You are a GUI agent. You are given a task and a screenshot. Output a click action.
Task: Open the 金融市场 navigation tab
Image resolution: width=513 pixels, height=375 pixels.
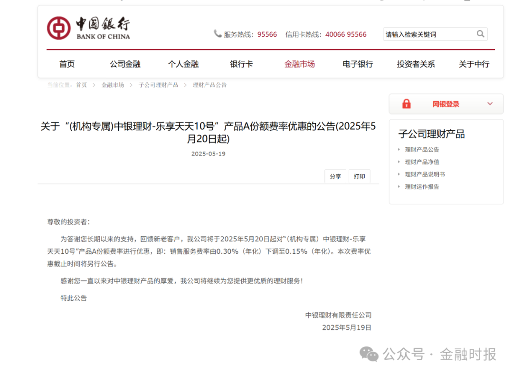299,64
